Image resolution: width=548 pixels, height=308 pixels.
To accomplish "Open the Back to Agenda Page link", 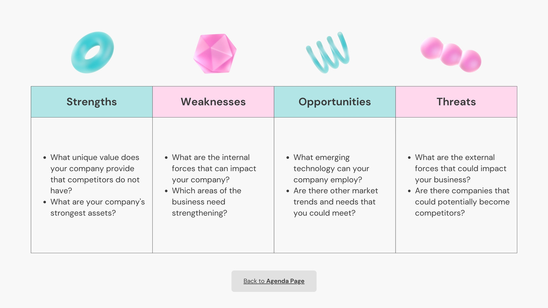I will (274, 281).
